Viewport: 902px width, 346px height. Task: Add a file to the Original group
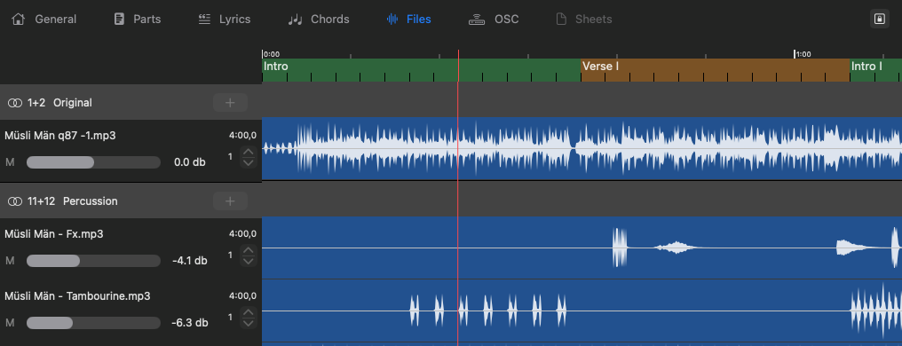tap(230, 103)
